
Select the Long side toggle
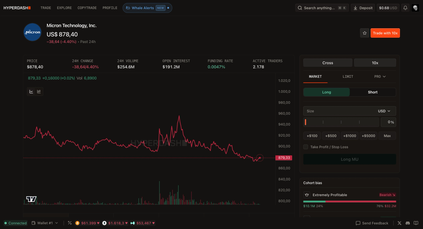327,92
